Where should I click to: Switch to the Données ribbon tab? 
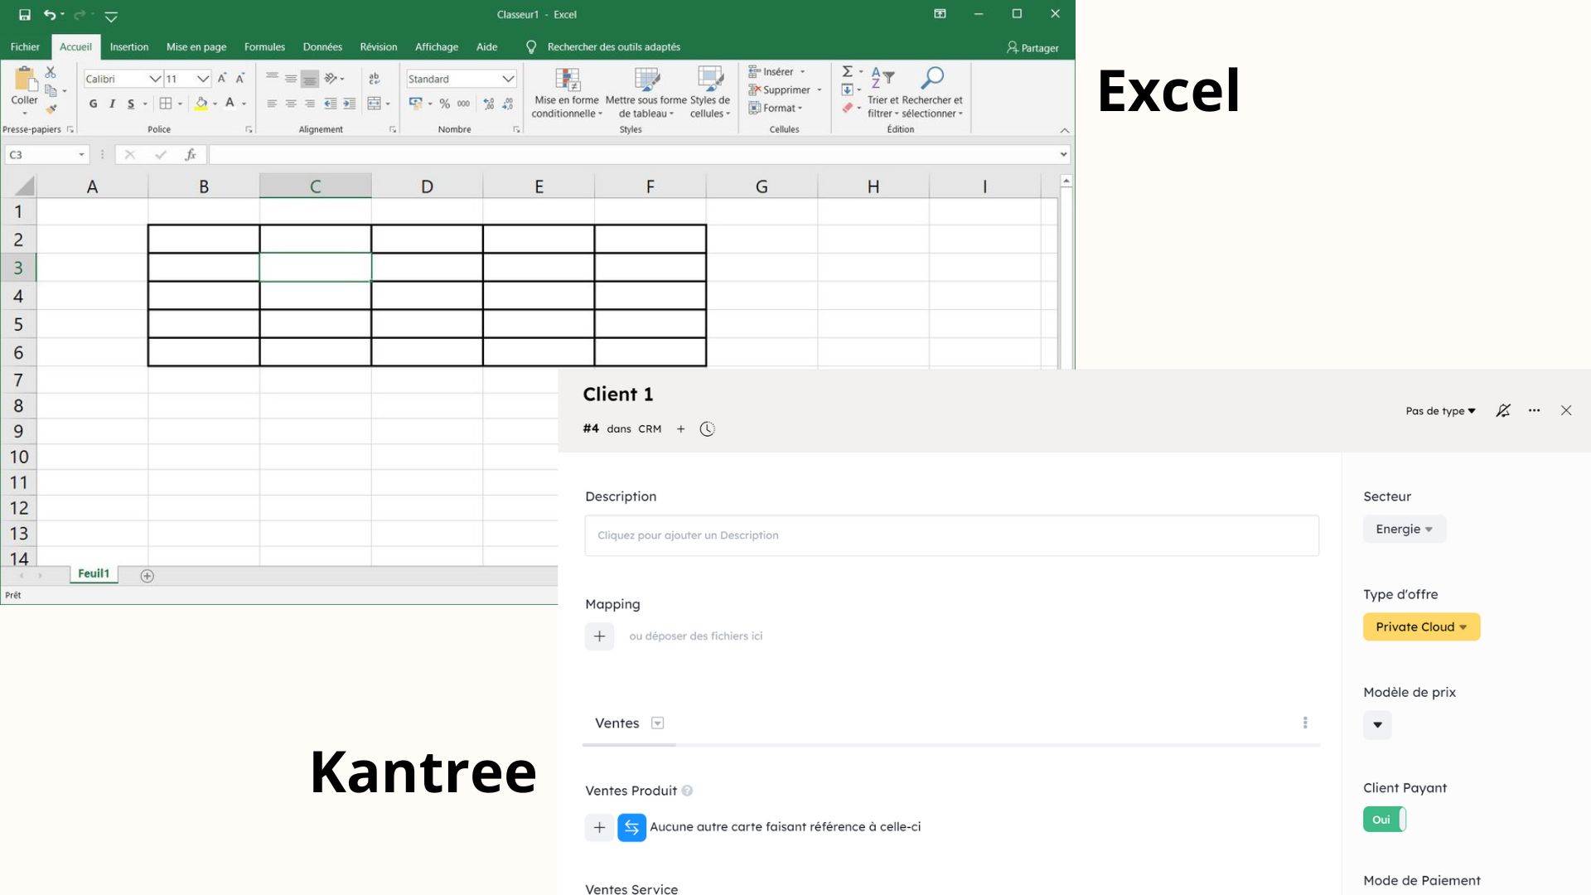[322, 47]
